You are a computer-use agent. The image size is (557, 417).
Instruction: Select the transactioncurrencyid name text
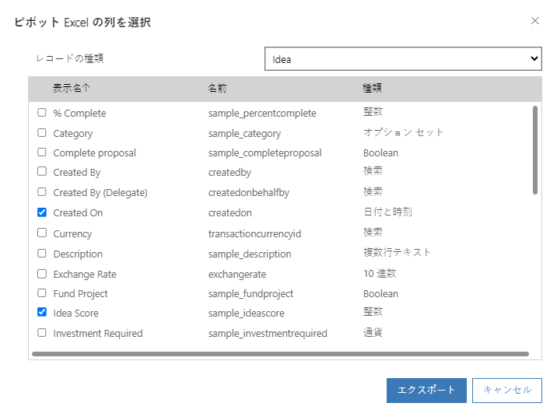(x=254, y=233)
